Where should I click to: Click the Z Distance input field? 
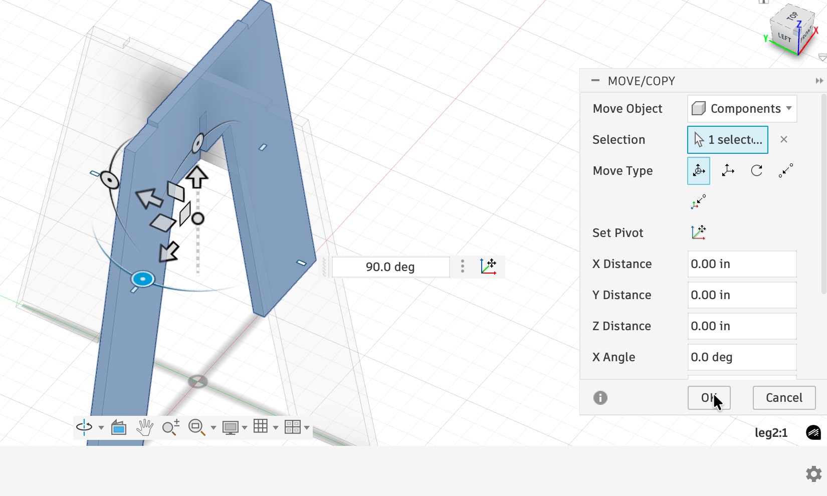[742, 326]
